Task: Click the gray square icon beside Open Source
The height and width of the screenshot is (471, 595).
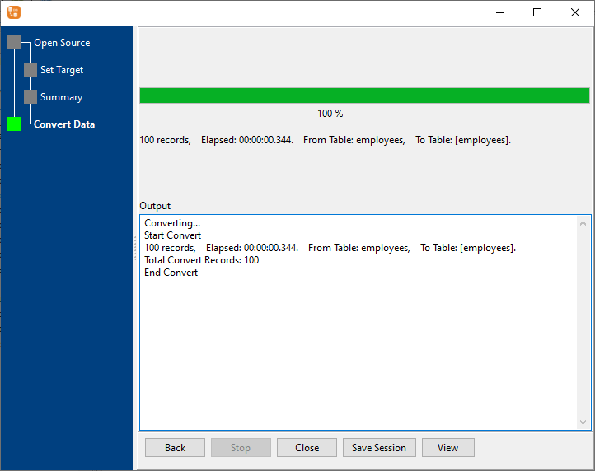Action: (14, 43)
